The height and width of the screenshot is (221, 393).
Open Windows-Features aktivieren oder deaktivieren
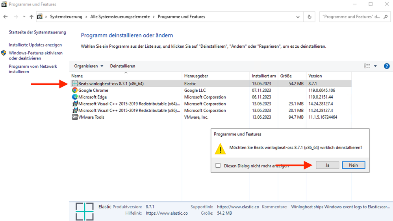point(35,56)
